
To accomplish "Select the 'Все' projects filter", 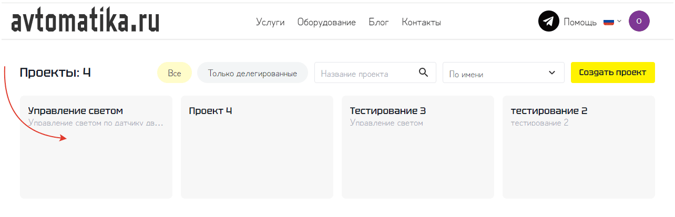I will pyautogui.click(x=175, y=73).
